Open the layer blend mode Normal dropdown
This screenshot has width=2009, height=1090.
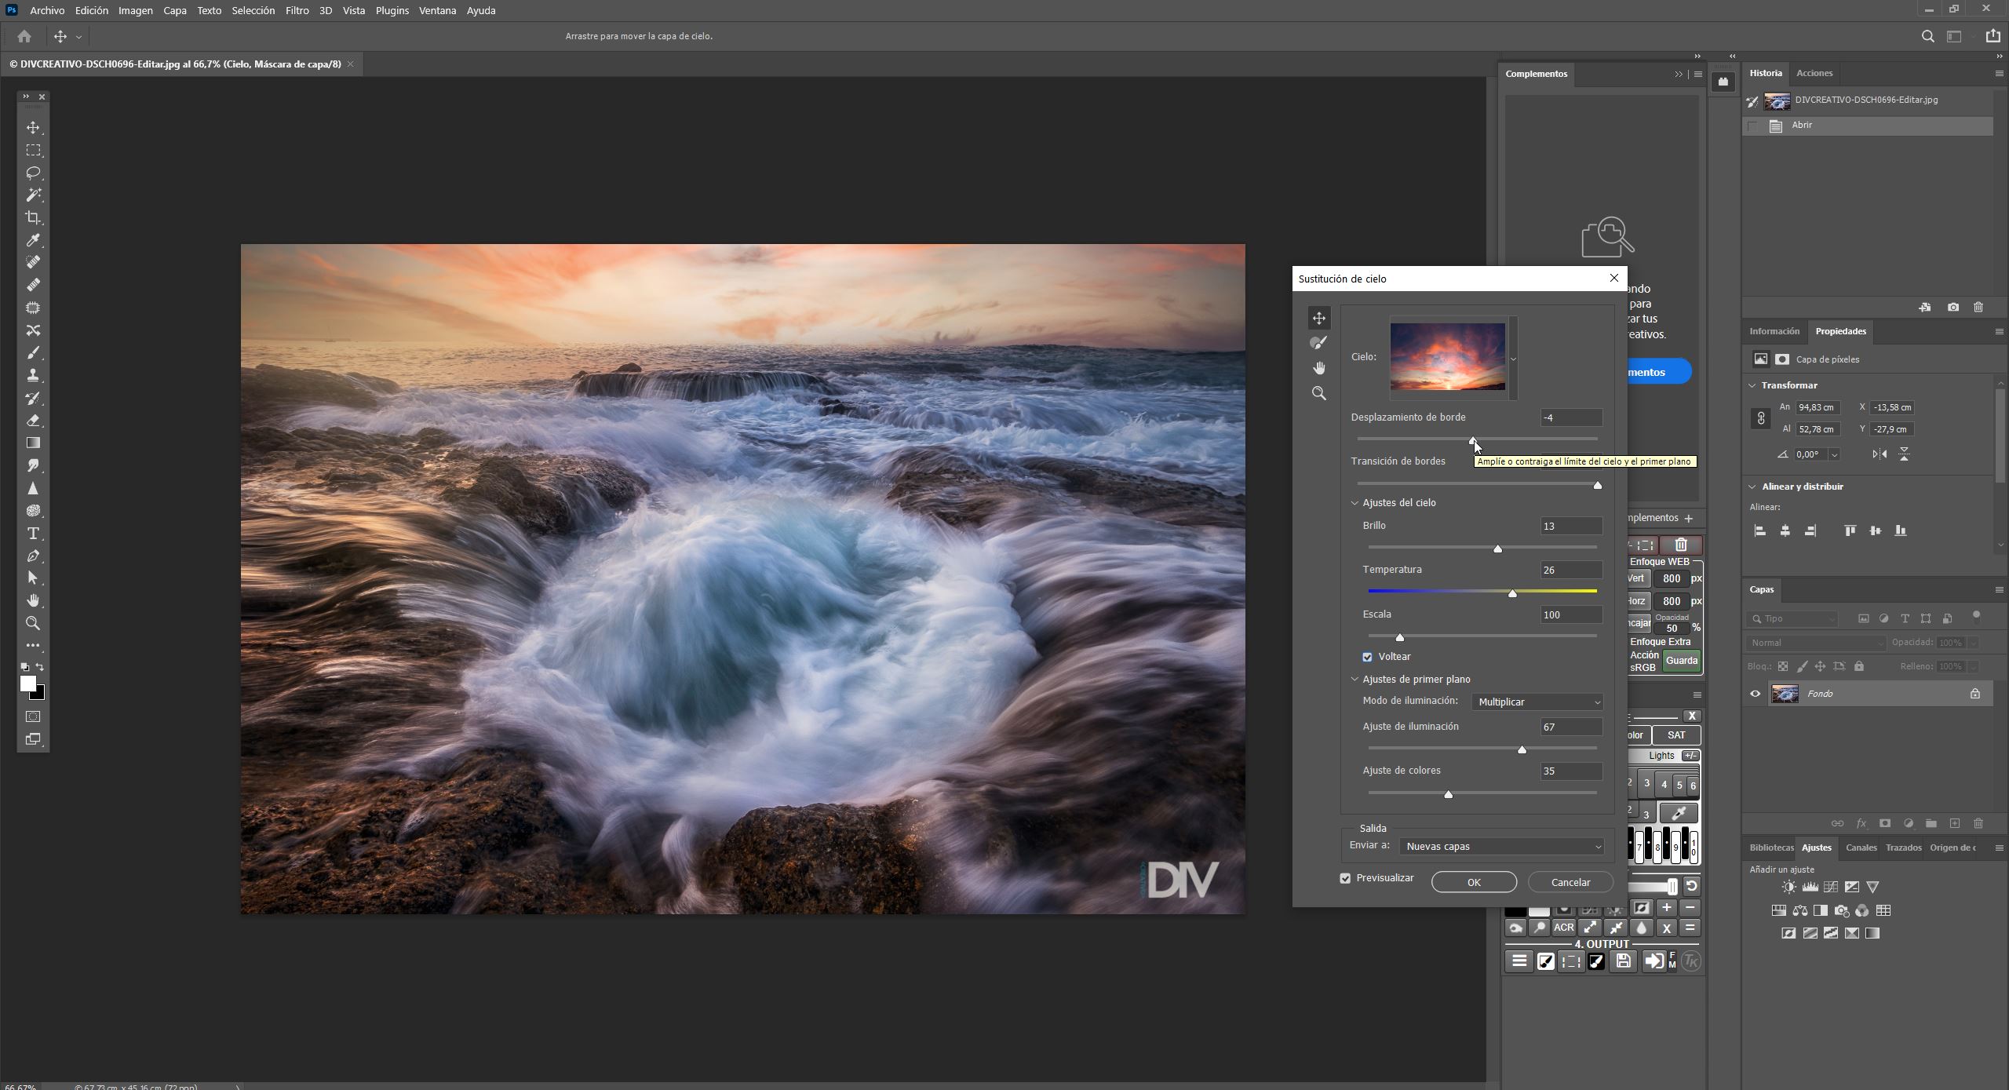point(1816,643)
